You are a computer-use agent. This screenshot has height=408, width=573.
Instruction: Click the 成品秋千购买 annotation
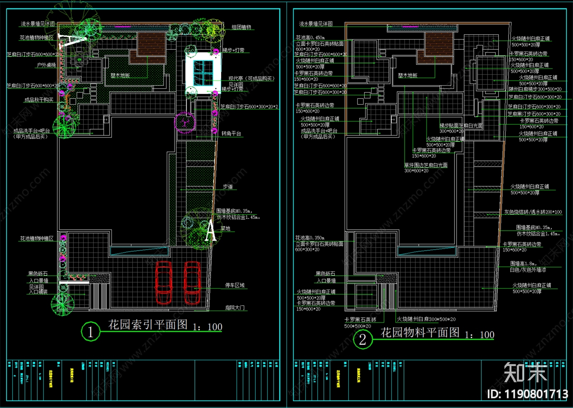click(39, 100)
